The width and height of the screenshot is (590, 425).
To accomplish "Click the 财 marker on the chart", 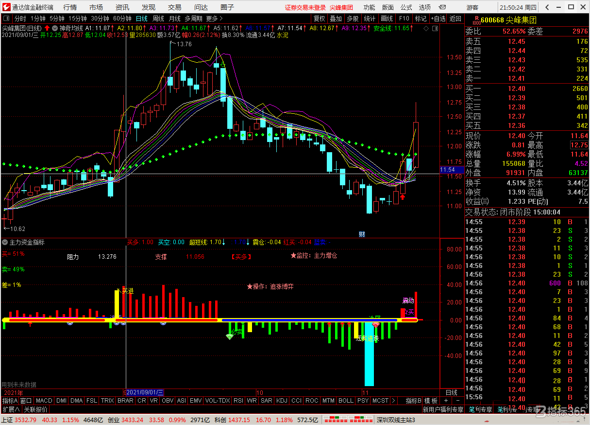I will (362, 234).
